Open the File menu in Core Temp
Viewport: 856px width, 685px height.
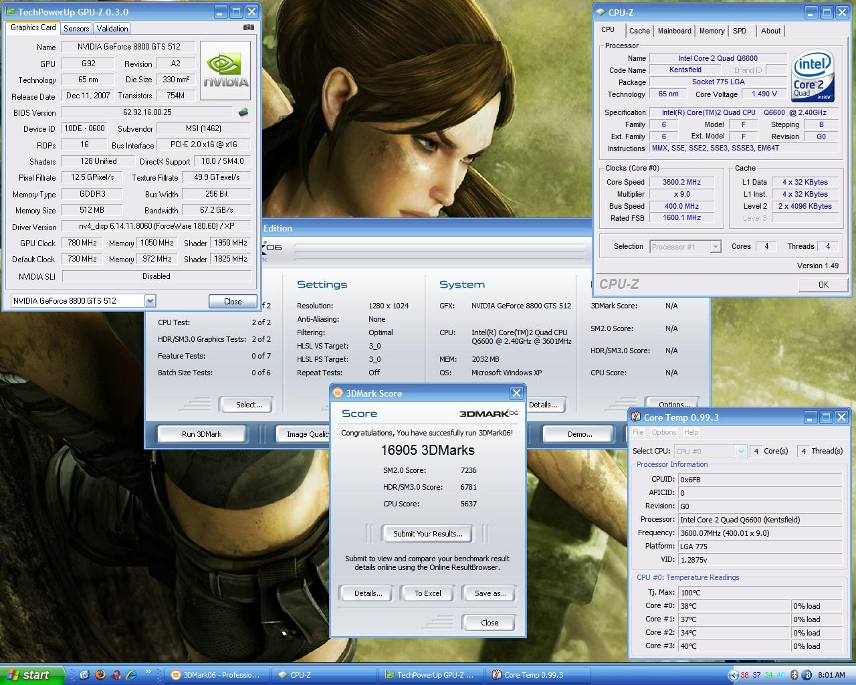(x=639, y=432)
